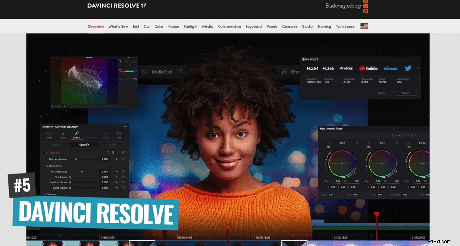
Task: Open the Edit page link
Action: coord(136,26)
